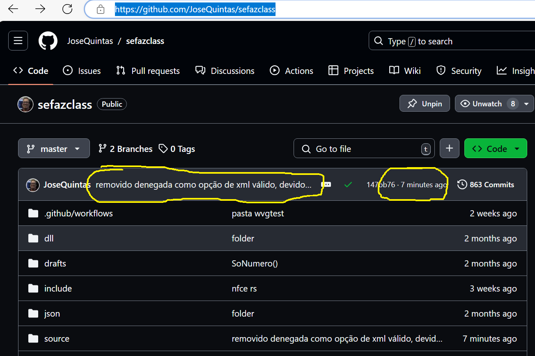535x356 pixels.
Task: Open the hamburger navigation menu
Action: click(18, 41)
